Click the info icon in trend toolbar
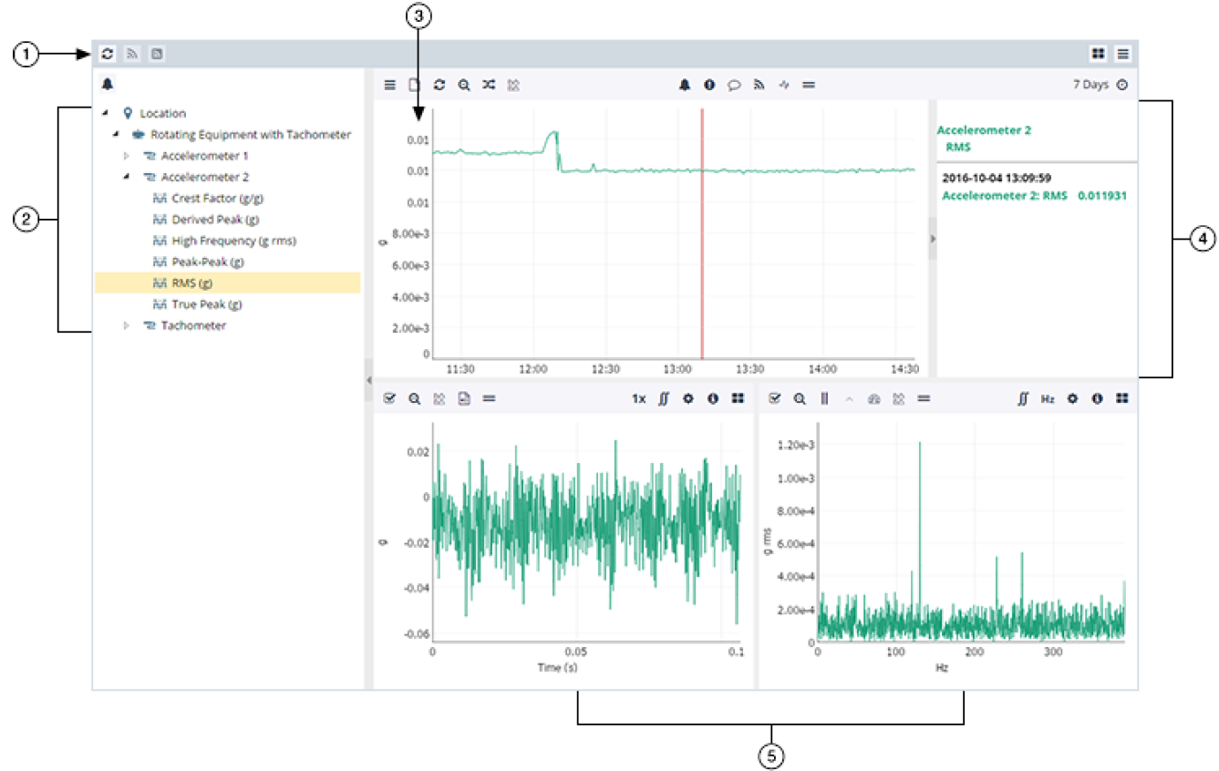The height and width of the screenshot is (771, 1219). (709, 85)
